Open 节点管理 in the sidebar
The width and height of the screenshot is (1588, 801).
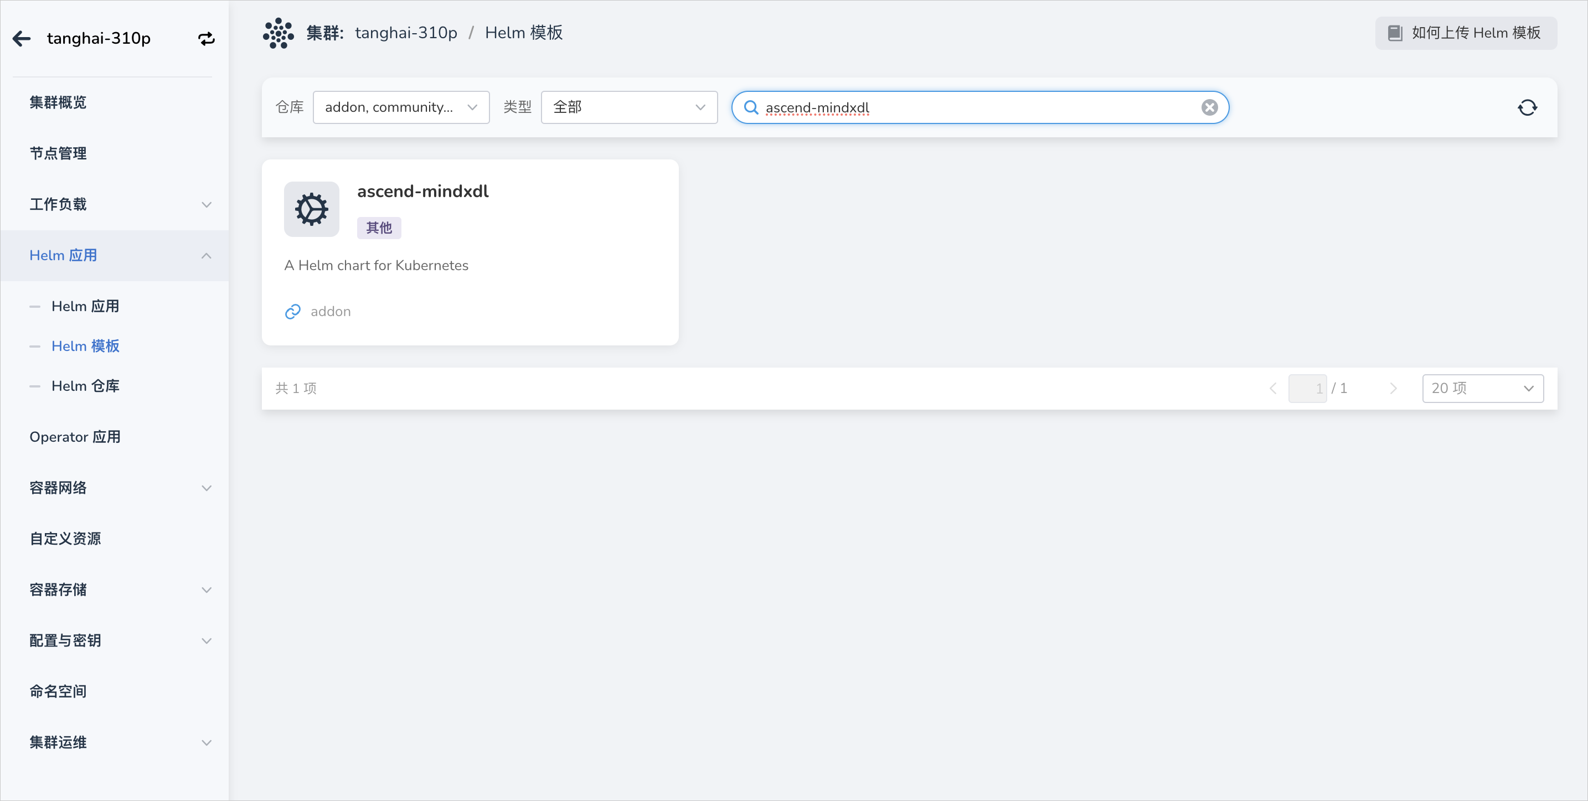[x=58, y=153]
